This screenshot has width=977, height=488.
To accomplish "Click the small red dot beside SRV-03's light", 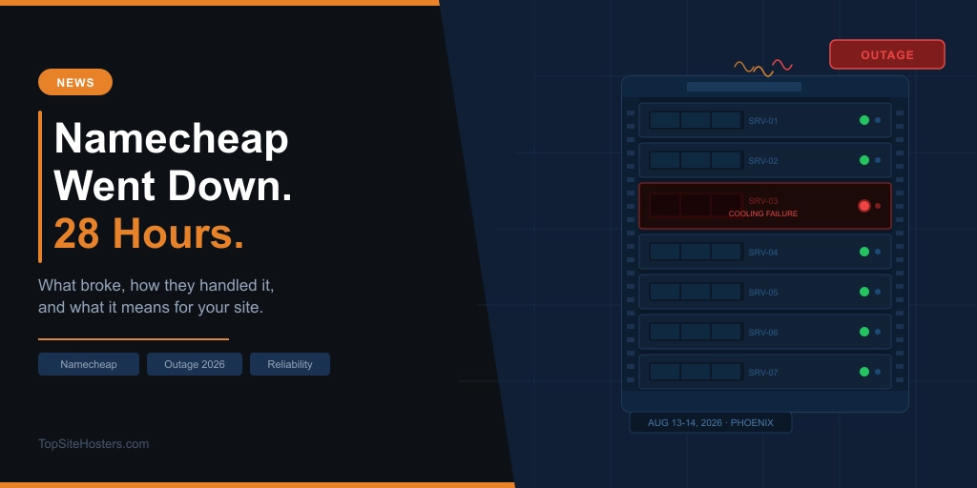I will (878, 206).
